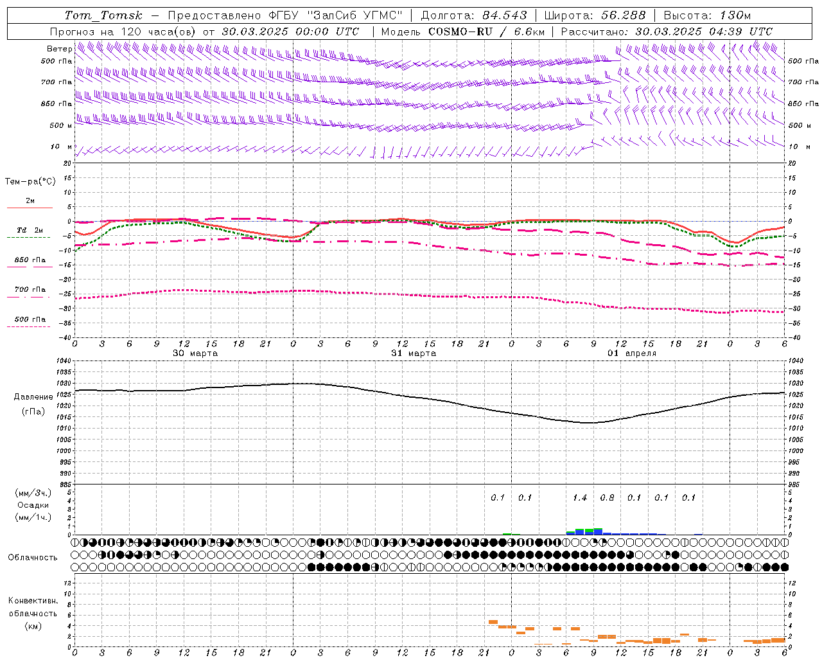This screenshot has height=658, width=822.
Task: Click the 0.8 precipitation amount value
Action: tap(607, 498)
